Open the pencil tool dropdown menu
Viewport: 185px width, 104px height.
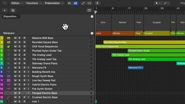[x=166, y=3]
